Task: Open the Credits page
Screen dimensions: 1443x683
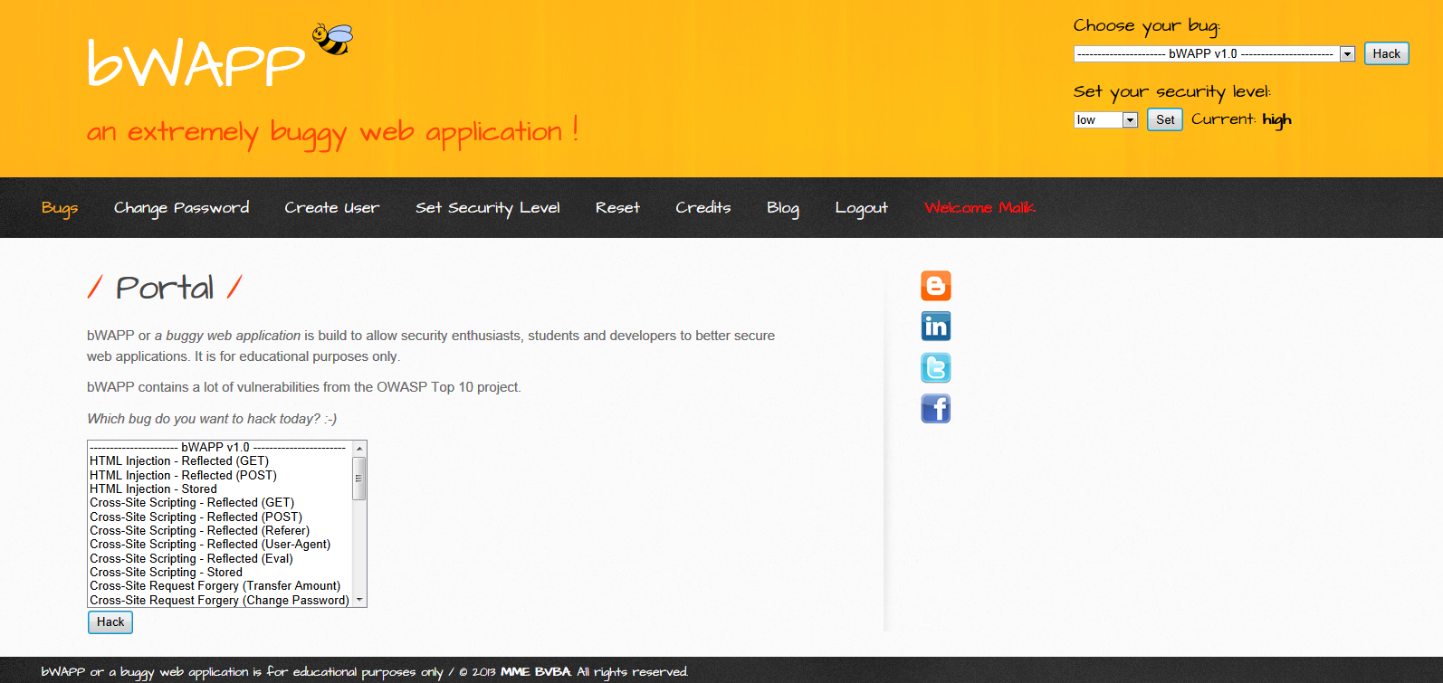Action: (703, 208)
